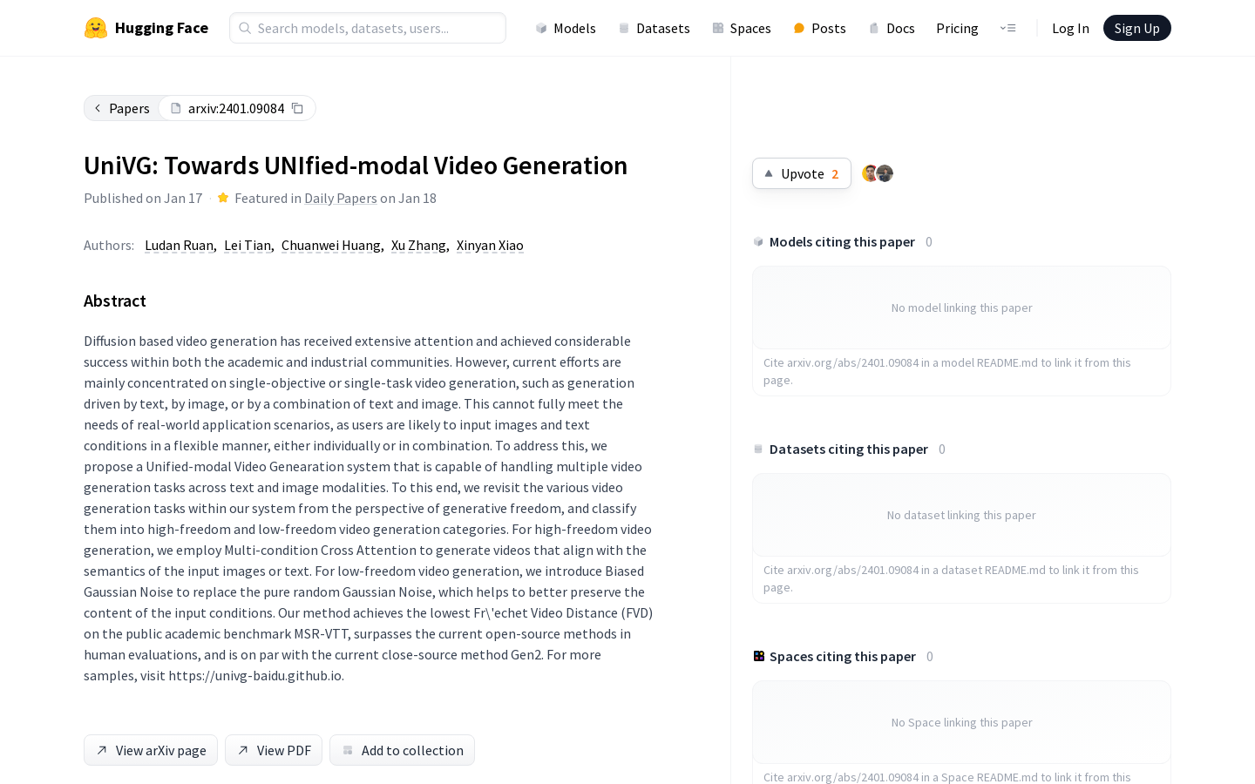
Task: Click the Docs icon in navbar
Action: 874,28
